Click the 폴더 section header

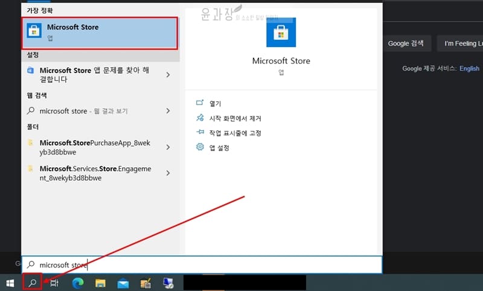click(33, 127)
